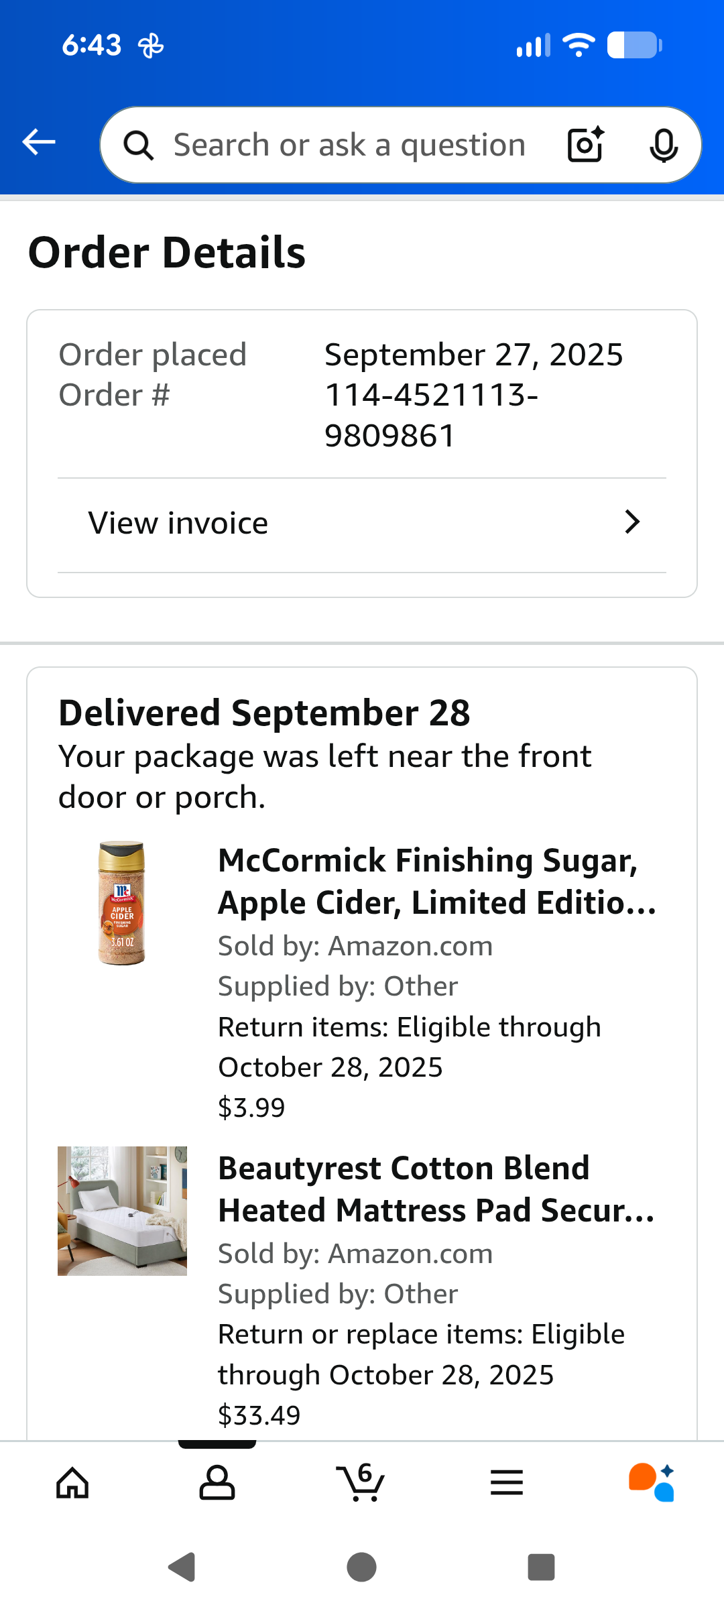Screen dimensions: 724x1609
Task: Go to the Home tab icon
Action: click(x=72, y=1482)
